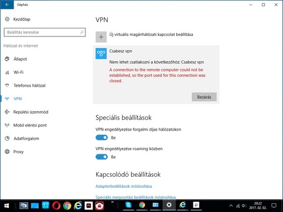The image size is (283, 212).
Task: Switch to running Internet Explorer window
Action: (x=183, y=205)
